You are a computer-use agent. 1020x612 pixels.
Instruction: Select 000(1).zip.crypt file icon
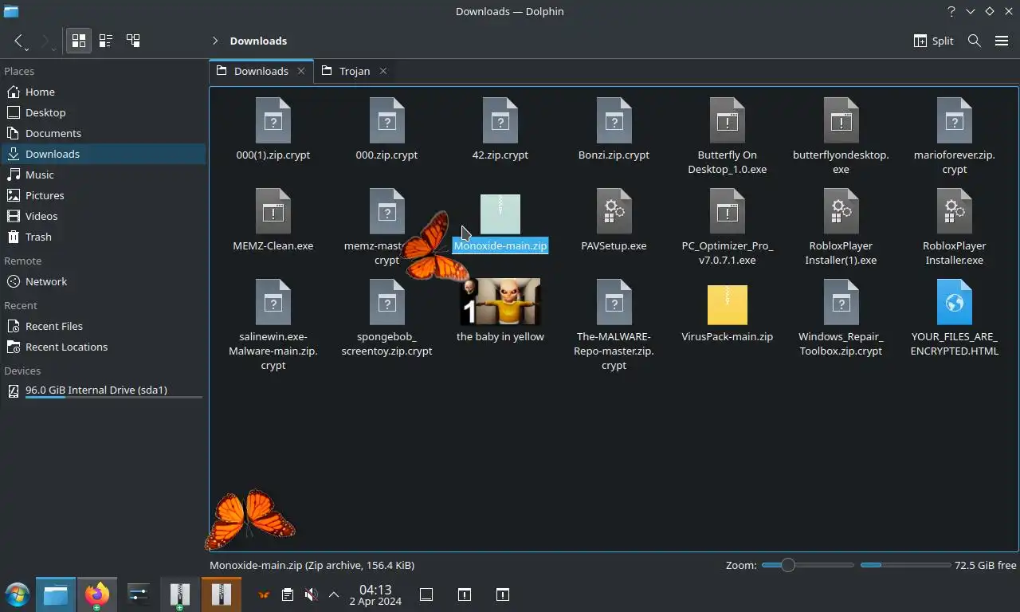pyautogui.click(x=273, y=120)
